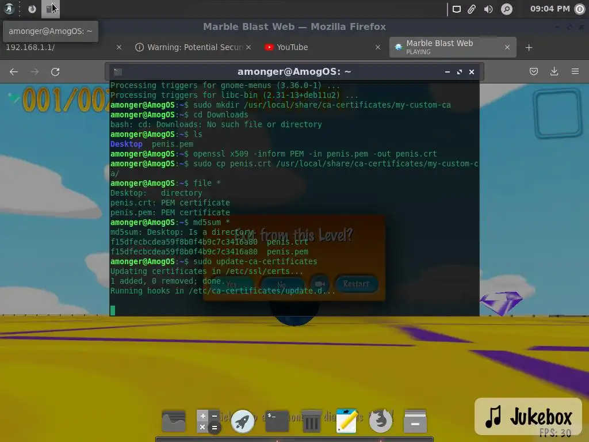Open the main menu in top panel
This screenshot has width=589, height=442.
pos(9,9)
